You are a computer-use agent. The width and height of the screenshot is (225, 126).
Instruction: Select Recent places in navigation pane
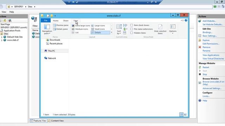pos(54,43)
